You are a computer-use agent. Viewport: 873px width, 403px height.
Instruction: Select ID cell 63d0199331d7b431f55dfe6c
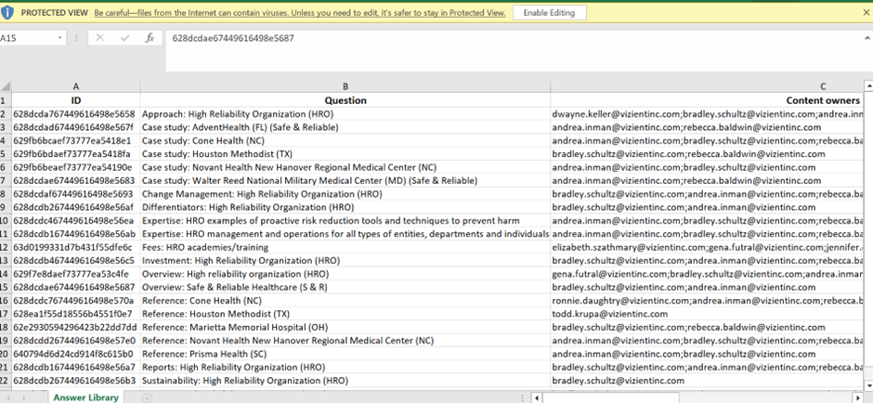pos(76,247)
